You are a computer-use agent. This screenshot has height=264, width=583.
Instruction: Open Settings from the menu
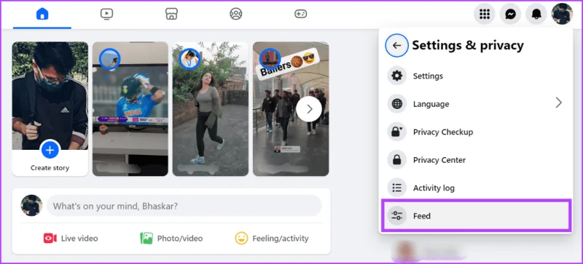tap(476, 76)
